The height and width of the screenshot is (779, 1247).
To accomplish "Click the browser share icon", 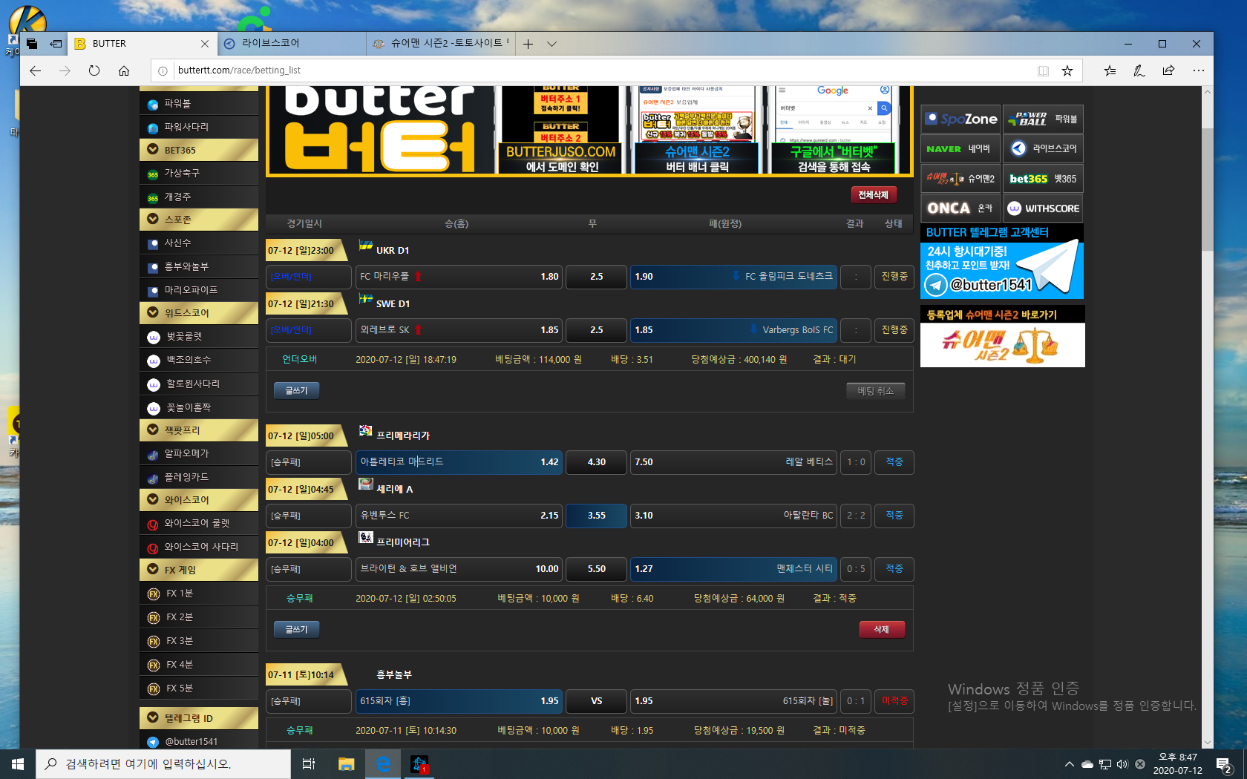I will pyautogui.click(x=1168, y=70).
